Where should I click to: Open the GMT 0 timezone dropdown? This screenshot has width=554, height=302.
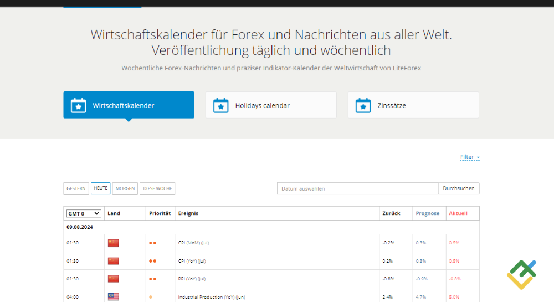[x=84, y=214]
